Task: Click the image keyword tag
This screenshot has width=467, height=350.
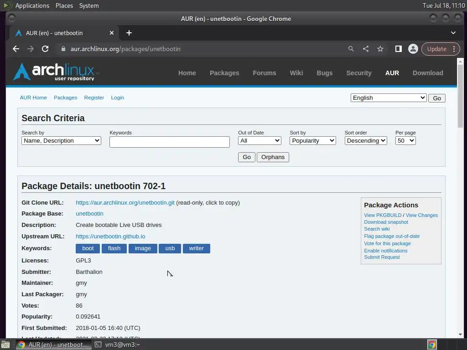Action: [143, 248]
